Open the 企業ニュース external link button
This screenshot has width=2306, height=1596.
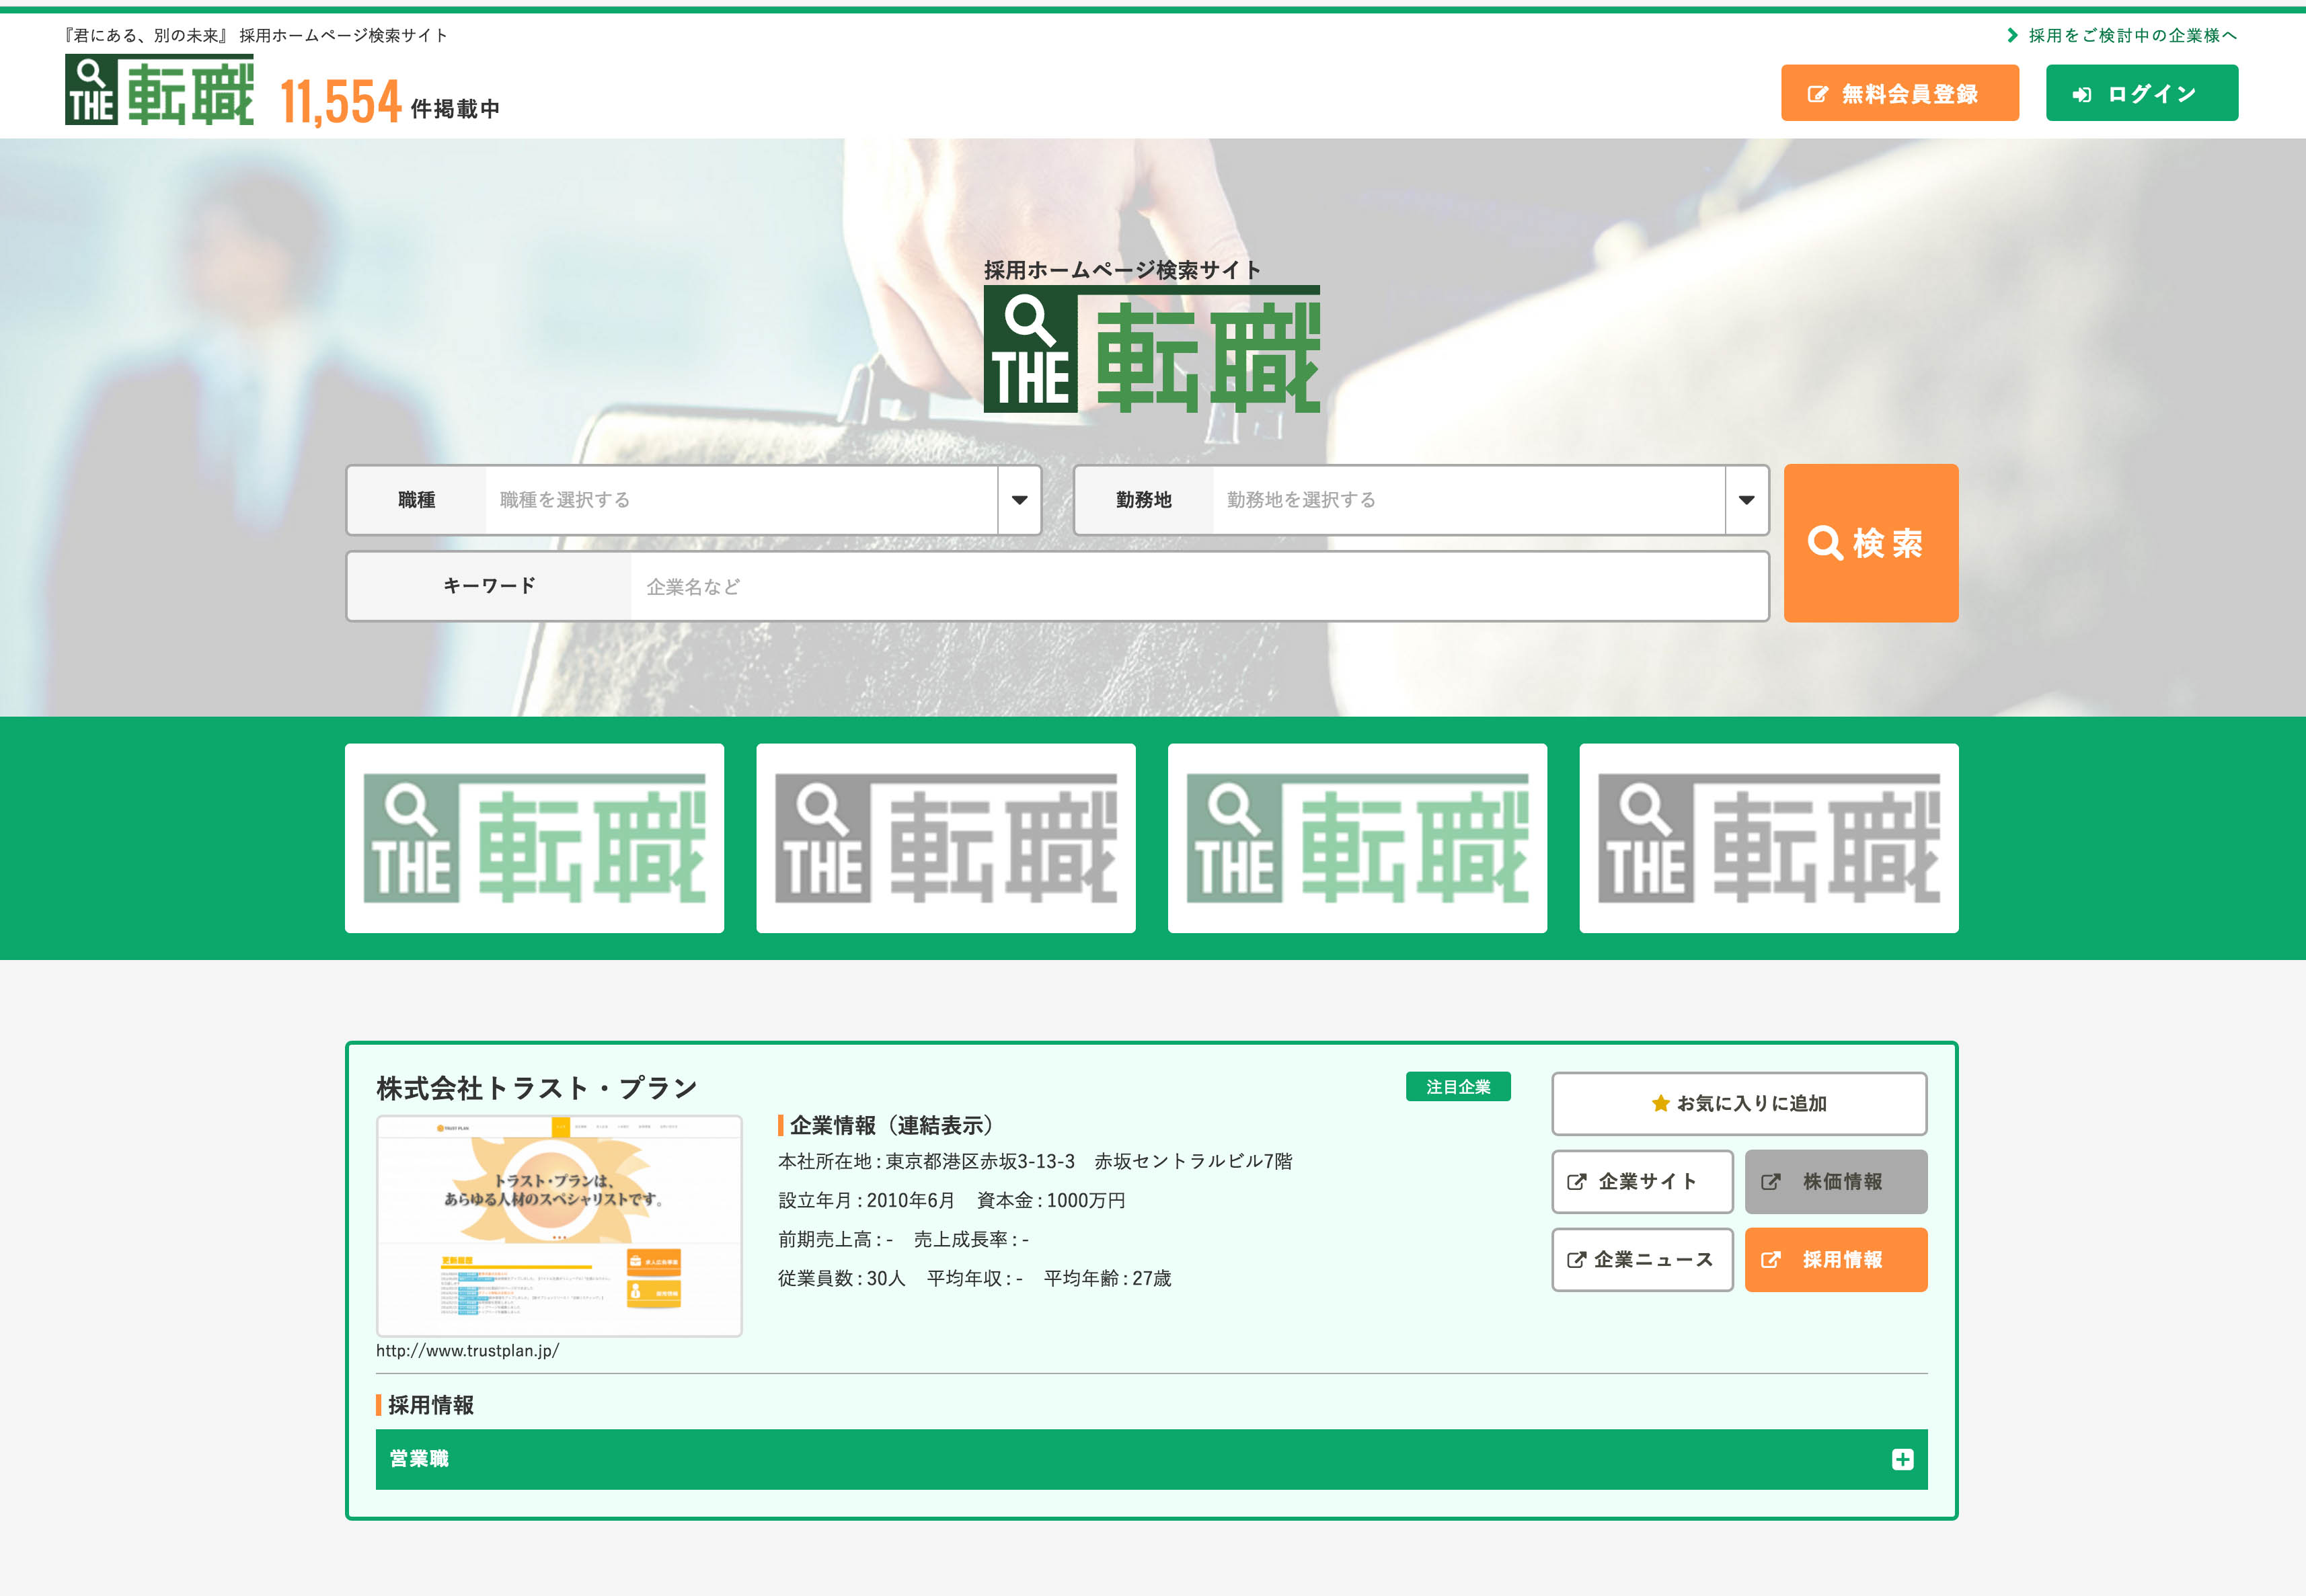(1641, 1259)
